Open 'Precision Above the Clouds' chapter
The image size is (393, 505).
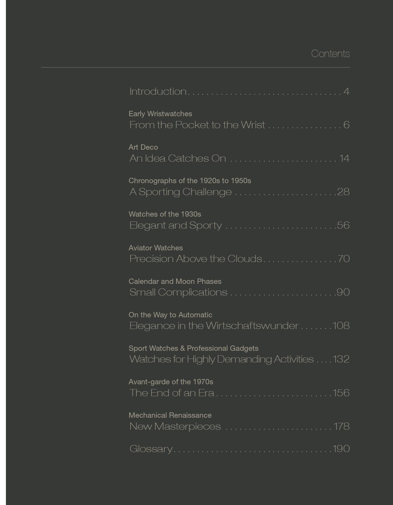(x=195, y=259)
